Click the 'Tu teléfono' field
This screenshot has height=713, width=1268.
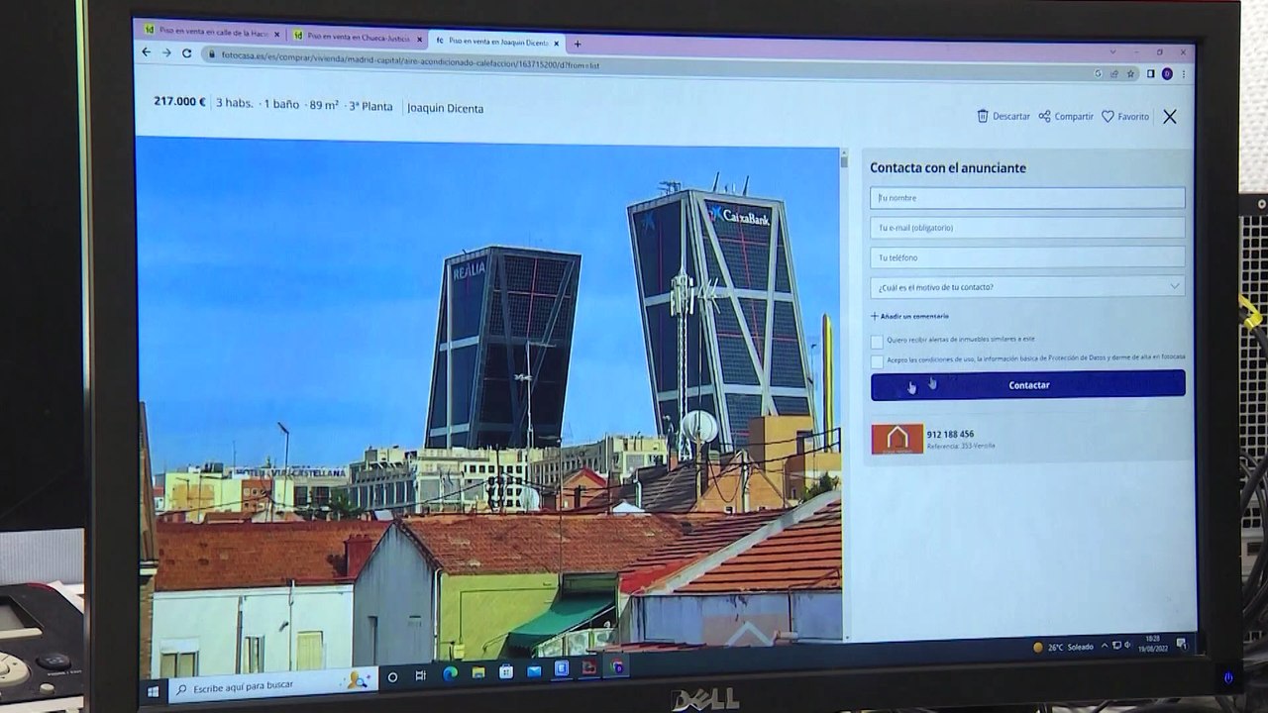[x=1027, y=257]
